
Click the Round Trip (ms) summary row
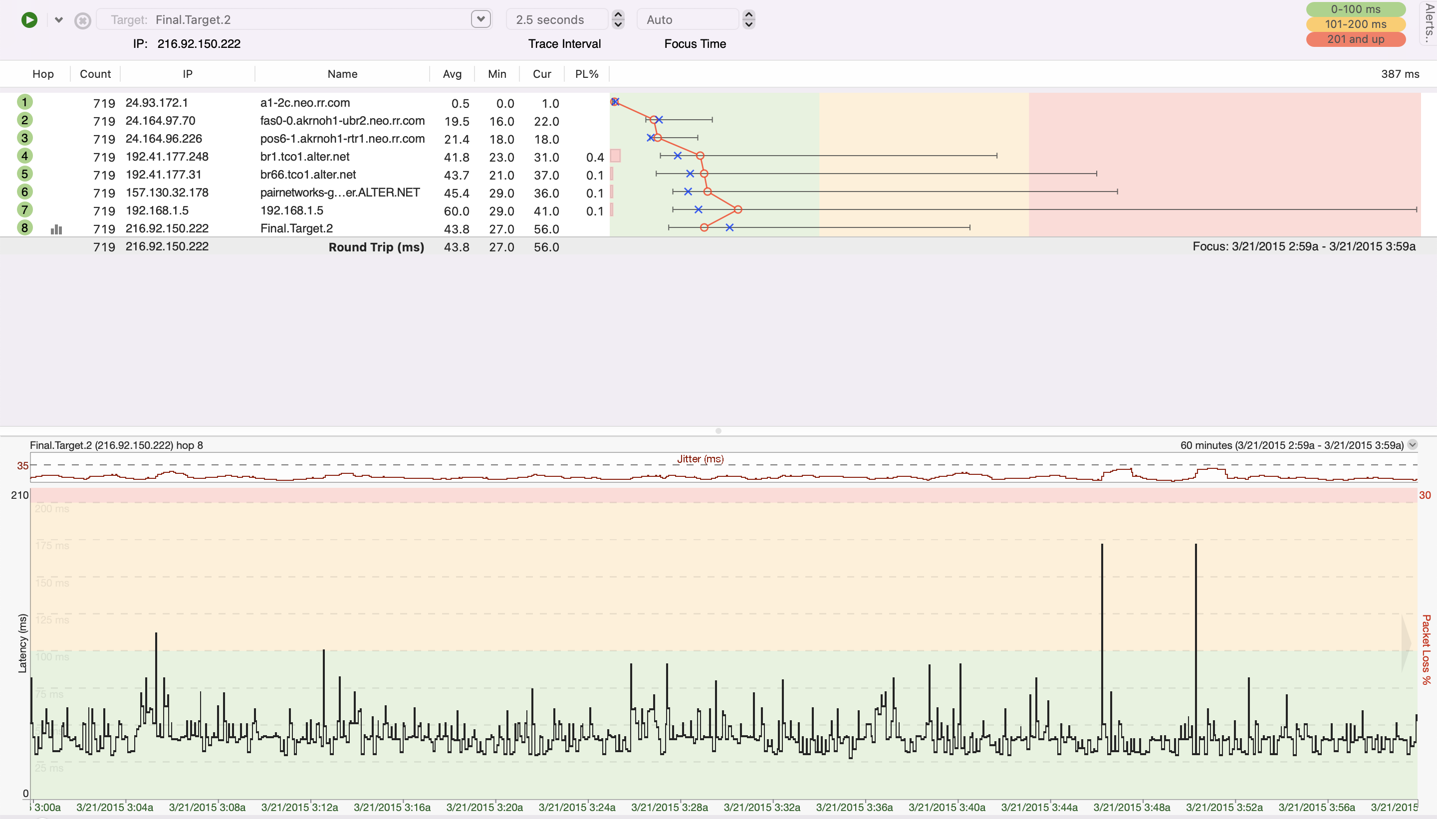(x=376, y=246)
